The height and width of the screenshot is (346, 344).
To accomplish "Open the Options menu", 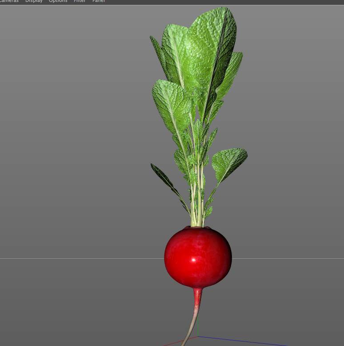I will click(58, 1).
